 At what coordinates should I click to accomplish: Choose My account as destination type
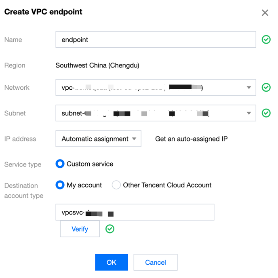(60, 185)
